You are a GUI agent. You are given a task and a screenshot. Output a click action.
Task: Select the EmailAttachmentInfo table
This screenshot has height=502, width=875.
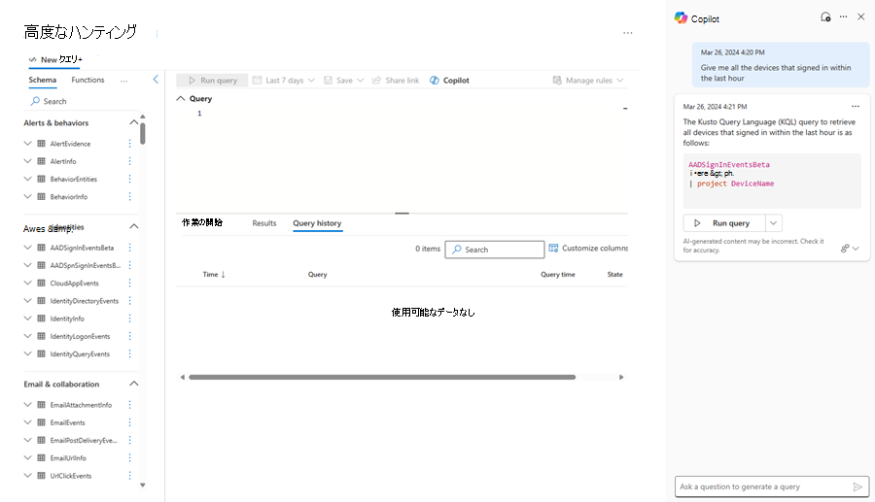point(81,405)
